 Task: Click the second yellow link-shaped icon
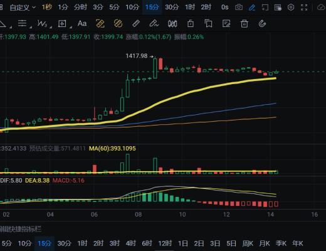(x=118, y=23)
